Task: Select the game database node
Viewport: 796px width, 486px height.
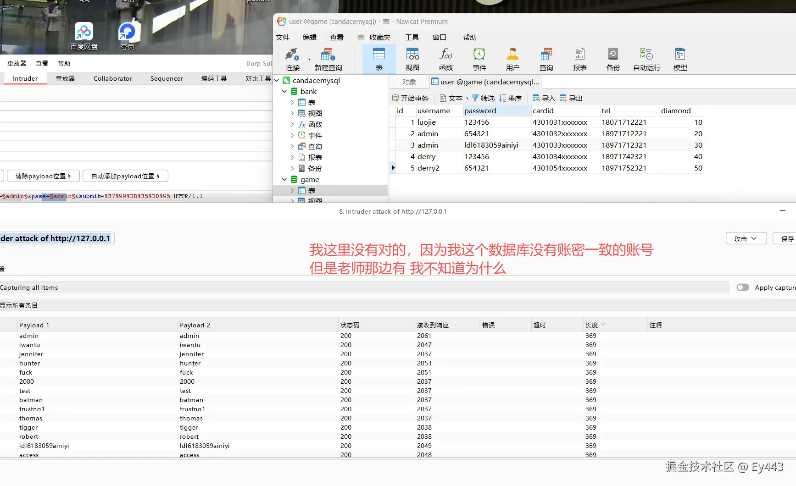Action: [310, 179]
